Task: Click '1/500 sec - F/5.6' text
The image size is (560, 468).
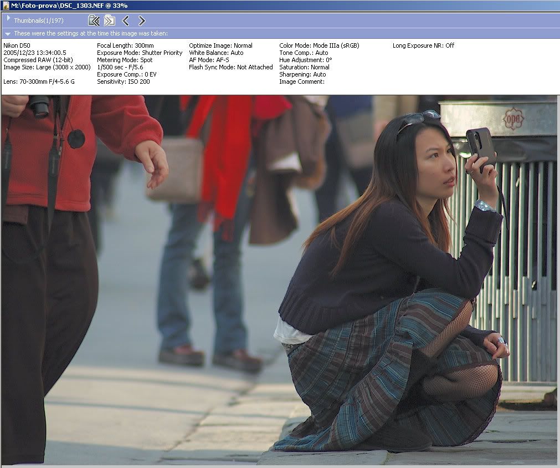Action: 120,67
